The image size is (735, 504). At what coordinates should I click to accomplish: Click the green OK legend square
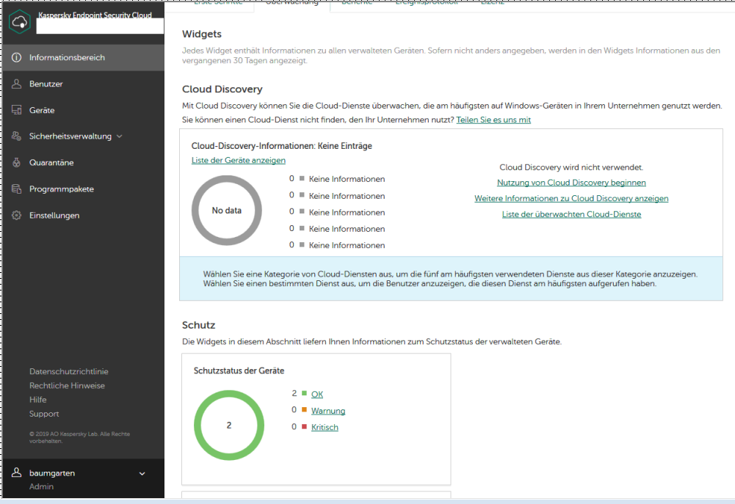[304, 393]
